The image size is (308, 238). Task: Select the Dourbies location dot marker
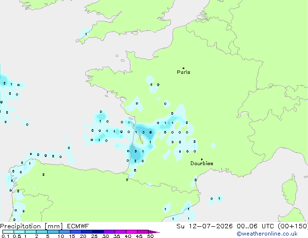(202, 159)
